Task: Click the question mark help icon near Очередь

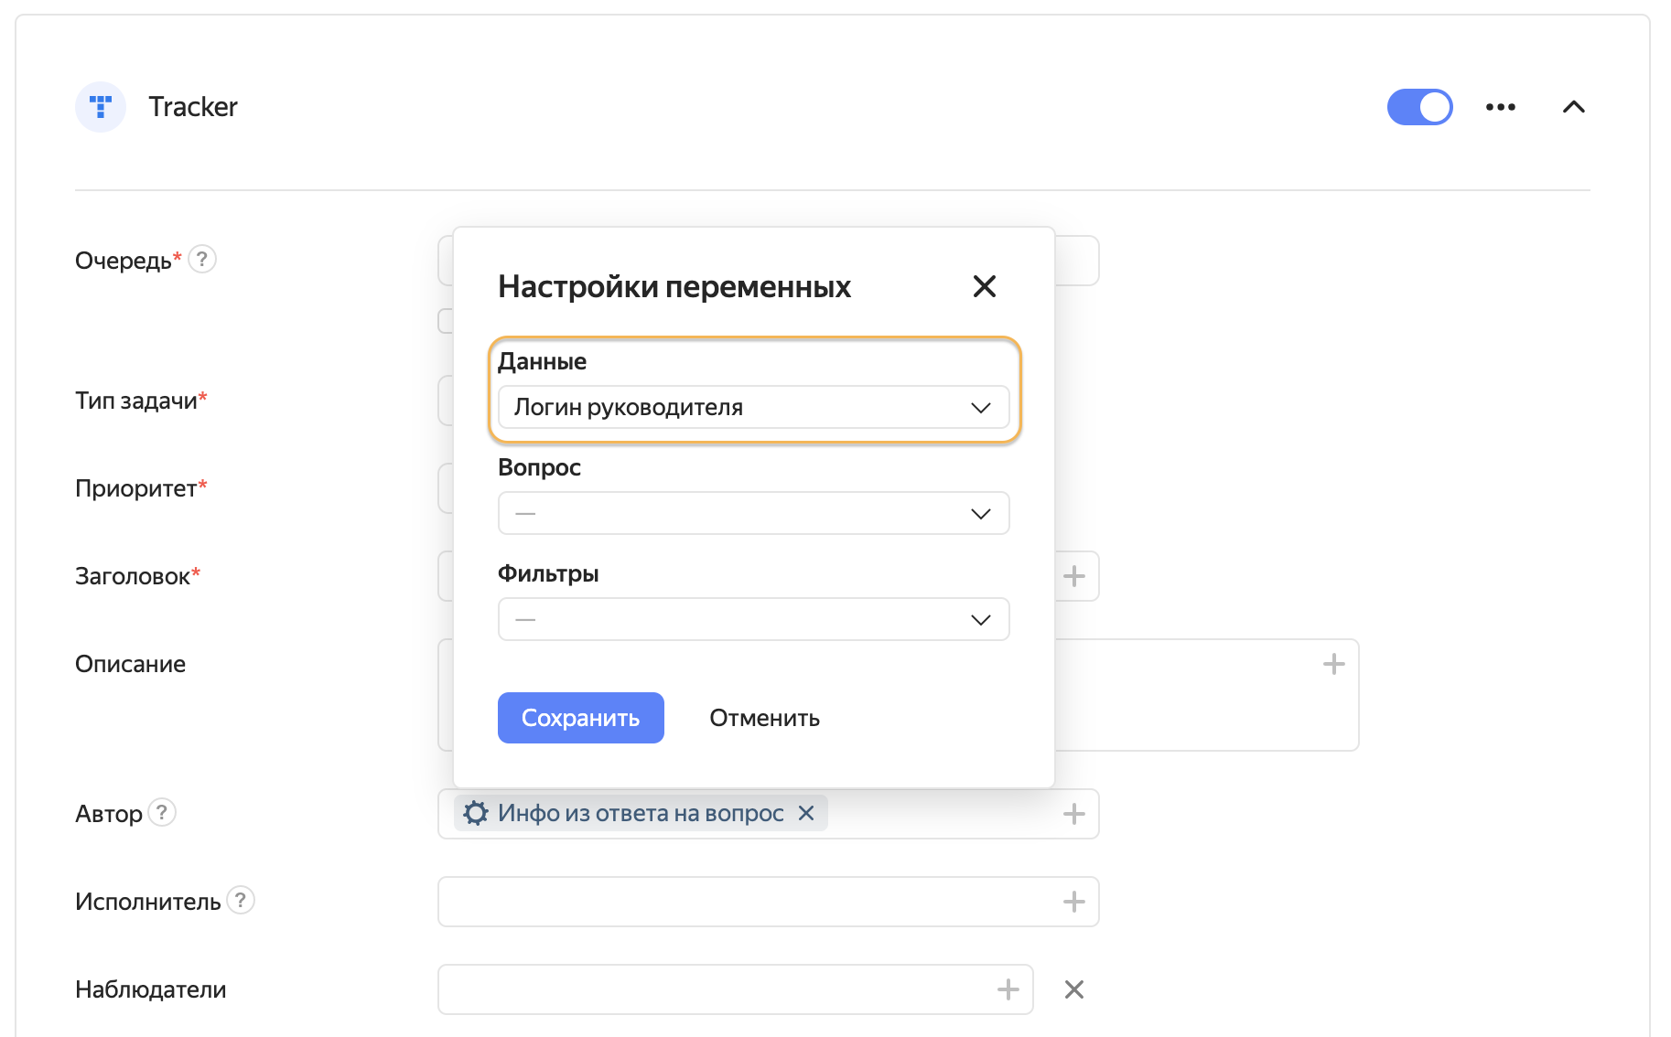Action: pyautogui.click(x=202, y=260)
